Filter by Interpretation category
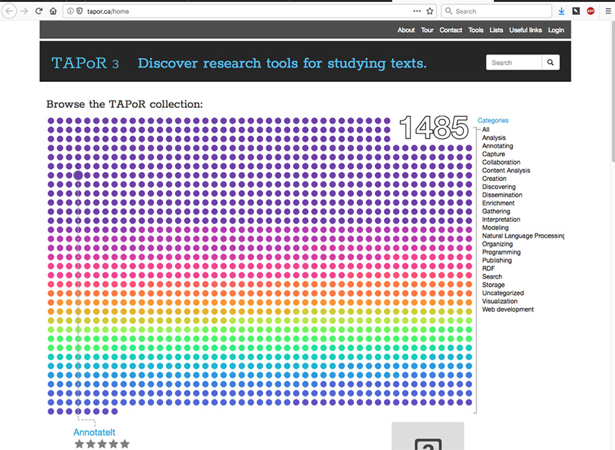 coord(502,219)
